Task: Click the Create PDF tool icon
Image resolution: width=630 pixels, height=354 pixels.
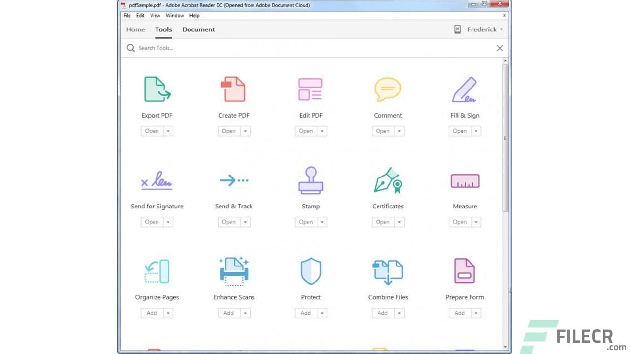Action: (x=234, y=89)
